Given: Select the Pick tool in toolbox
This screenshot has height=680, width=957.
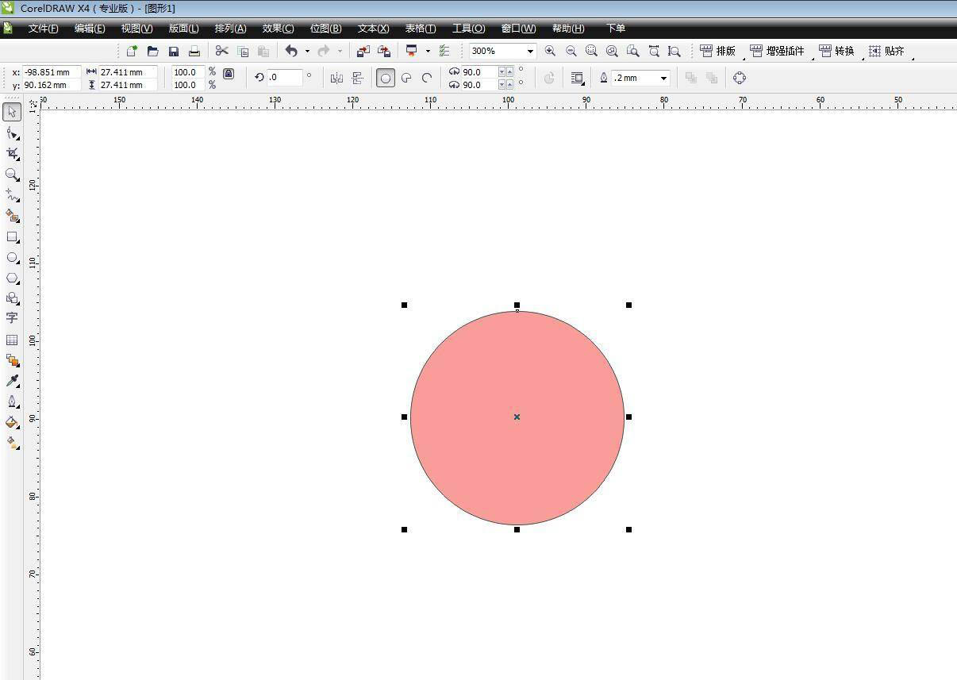Looking at the screenshot, I should click(x=12, y=113).
